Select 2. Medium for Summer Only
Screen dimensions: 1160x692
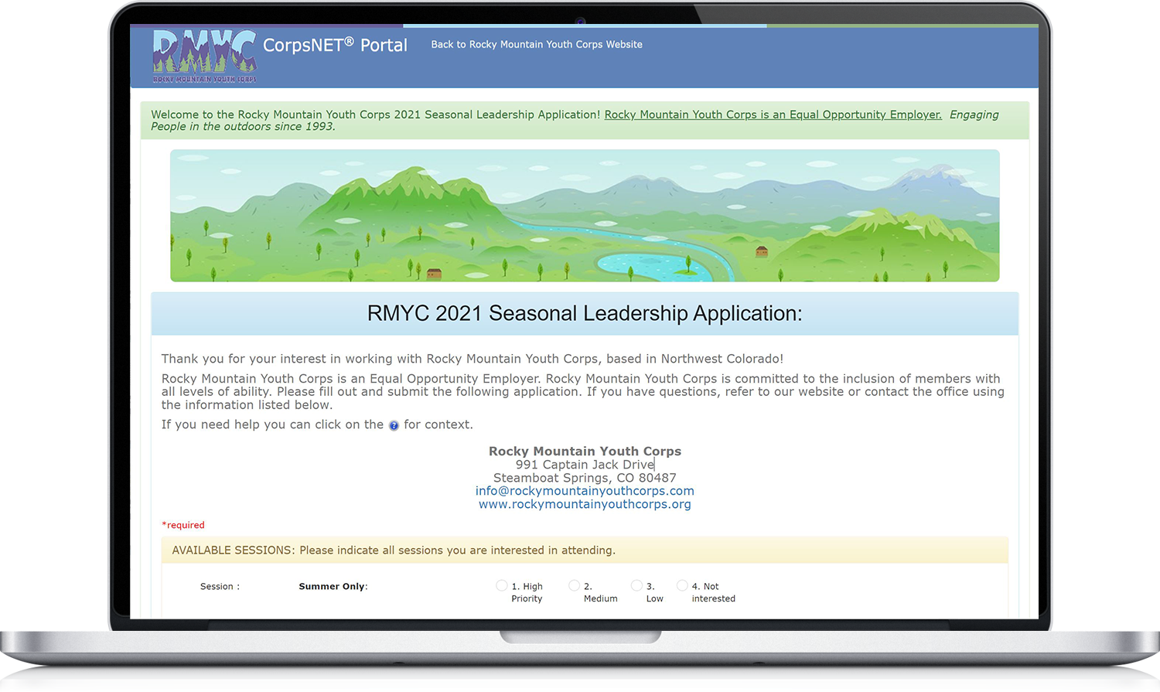coord(574,586)
